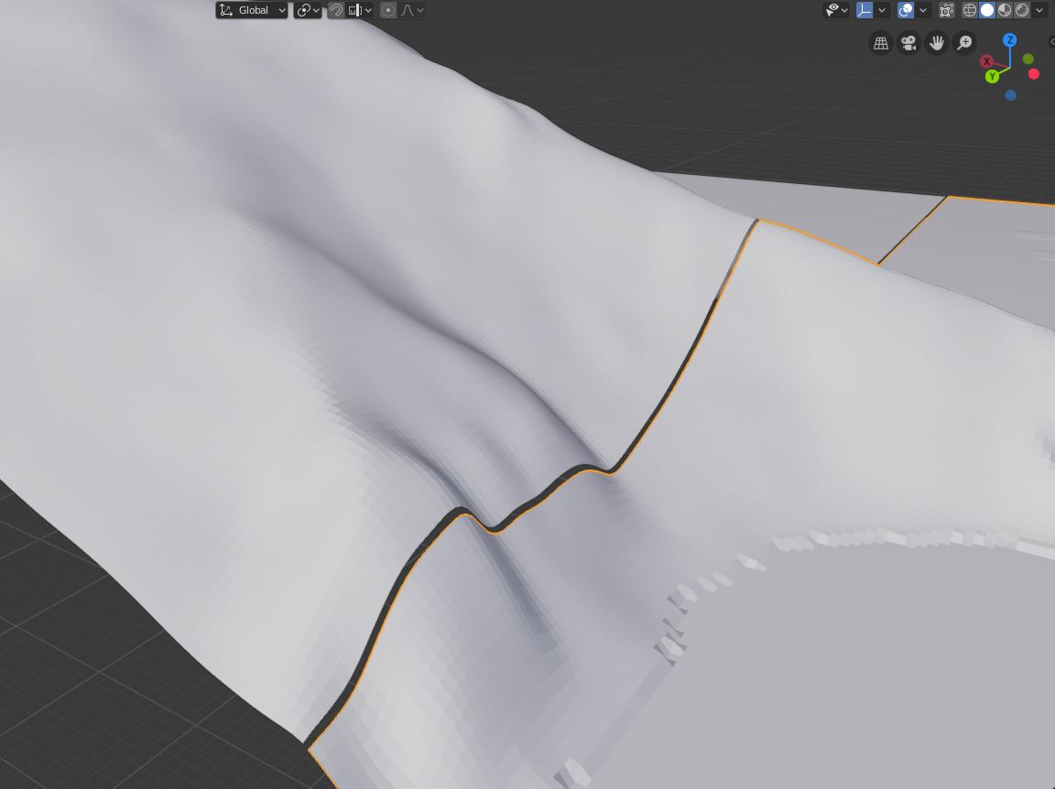Image resolution: width=1055 pixels, height=789 pixels.
Task: Open the selectability and visibility dropdown
Action: (x=836, y=10)
